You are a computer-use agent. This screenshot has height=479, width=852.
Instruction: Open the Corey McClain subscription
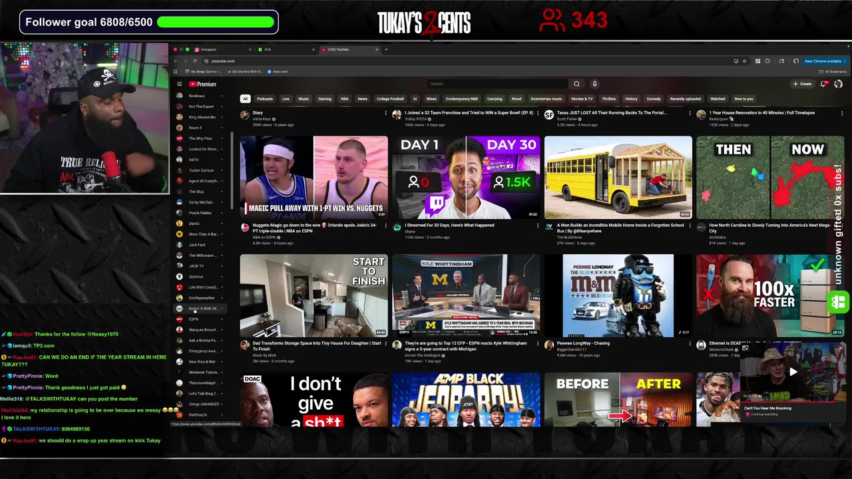click(x=200, y=202)
